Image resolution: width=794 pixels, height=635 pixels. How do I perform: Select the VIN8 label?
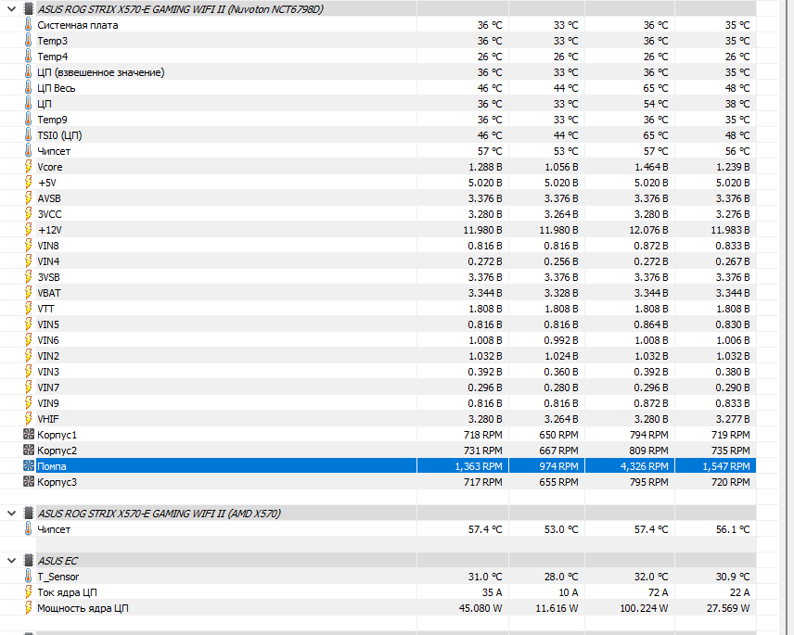[x=48, y=246]
